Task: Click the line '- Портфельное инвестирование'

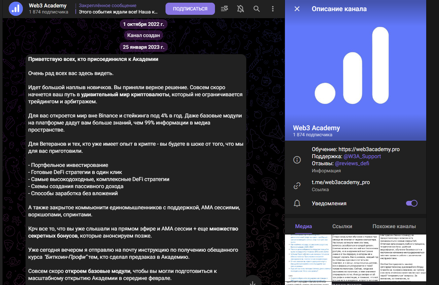Action: click(x=68, y=165)
